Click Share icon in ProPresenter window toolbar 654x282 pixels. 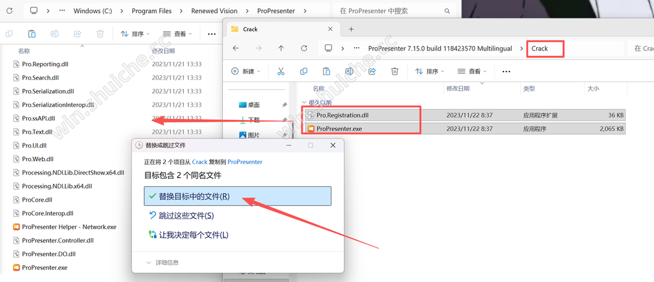pyautogui.click(x=77, y=34)
